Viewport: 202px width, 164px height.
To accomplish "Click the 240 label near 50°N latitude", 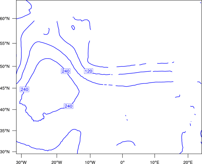I will click(x=66, y=71).
